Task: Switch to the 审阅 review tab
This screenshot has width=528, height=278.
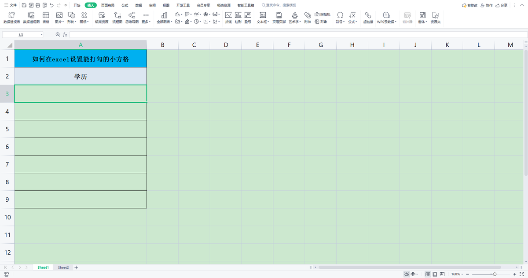Action: point(152,5)
